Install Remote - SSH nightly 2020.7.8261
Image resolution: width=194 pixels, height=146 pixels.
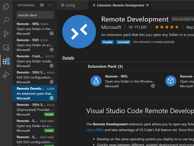[49, 130]
